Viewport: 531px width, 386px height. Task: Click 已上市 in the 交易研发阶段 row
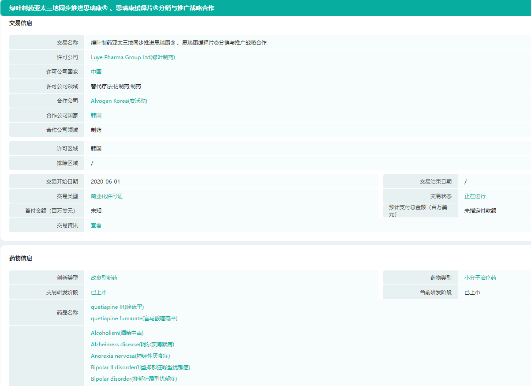[x=99, y=292]
